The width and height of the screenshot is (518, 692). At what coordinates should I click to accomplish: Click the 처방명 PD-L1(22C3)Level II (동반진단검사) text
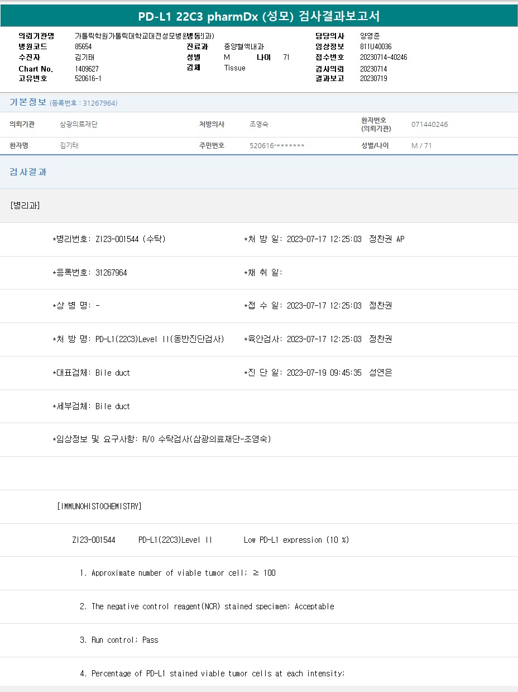pyautogui.click(x=160, y=339)
